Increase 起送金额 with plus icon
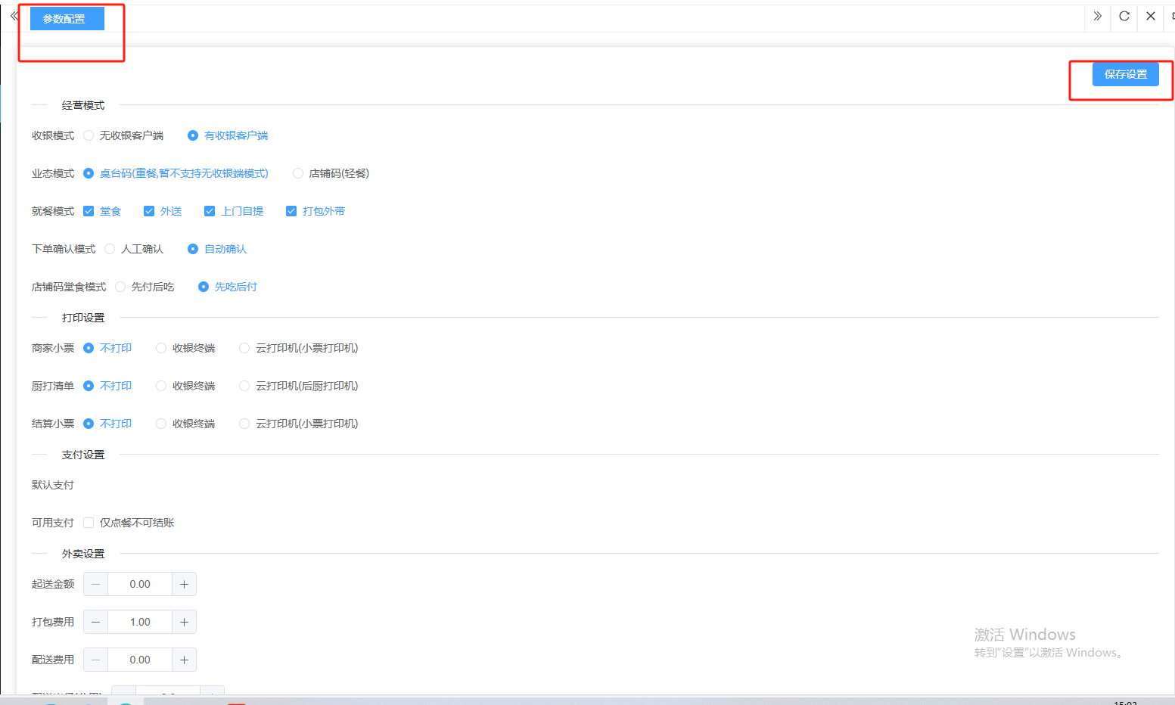The height and width of the screenshot is (705, 1175). tap(184, 584)
